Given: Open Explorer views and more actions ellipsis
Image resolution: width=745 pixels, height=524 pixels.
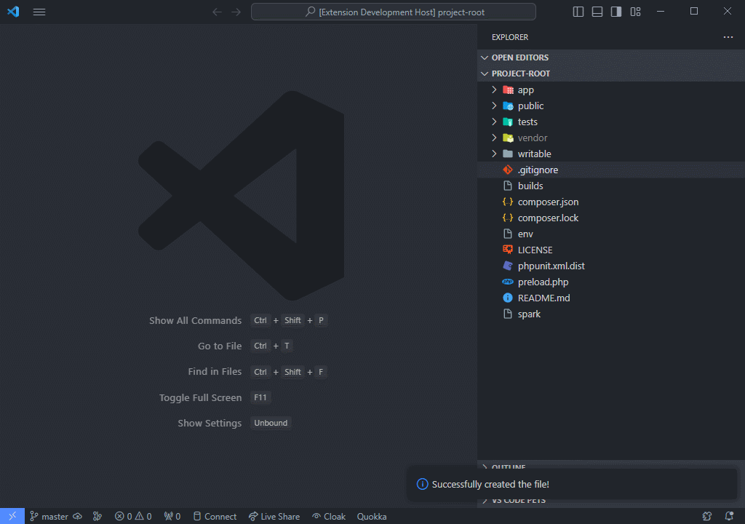Looking at the screenshot, I should pos(728,37).
